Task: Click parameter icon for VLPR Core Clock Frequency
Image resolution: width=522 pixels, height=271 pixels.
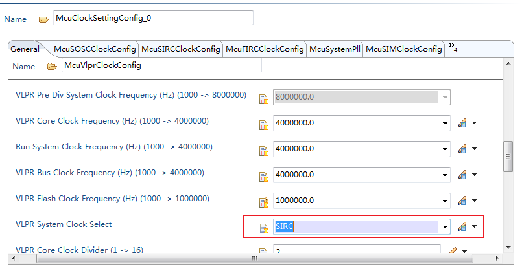Action: pos(263,125)
